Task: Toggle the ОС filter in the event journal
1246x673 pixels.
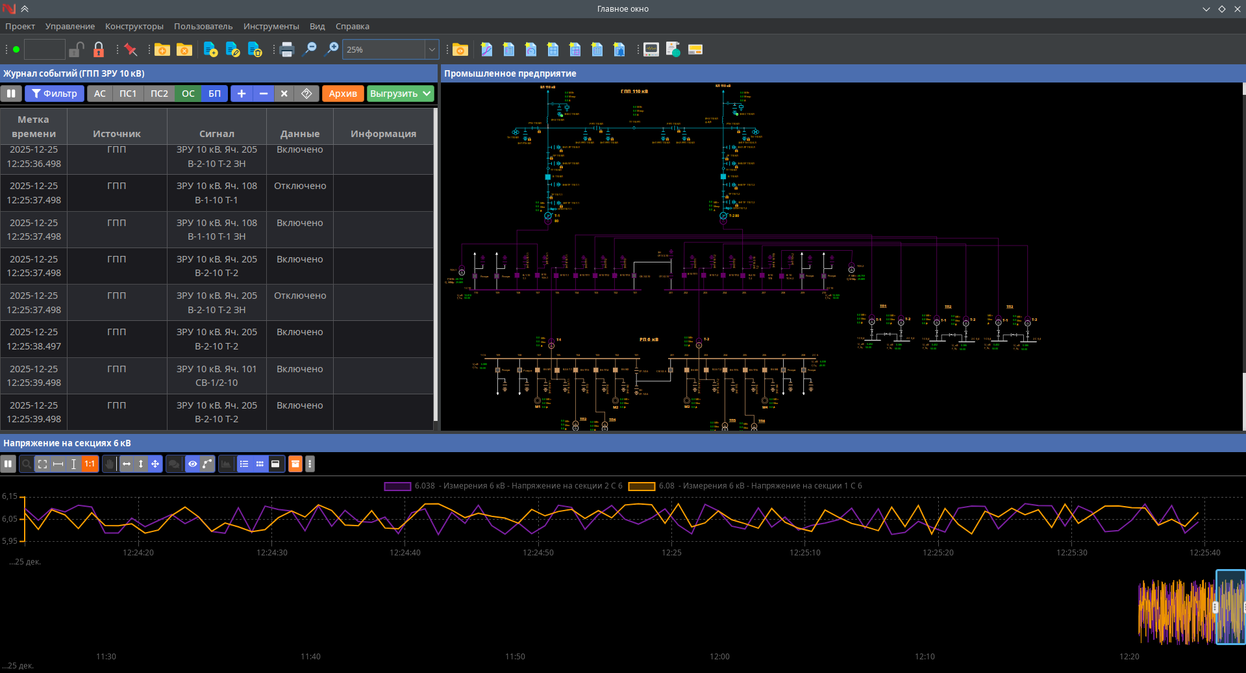Action: pos(188,94)
